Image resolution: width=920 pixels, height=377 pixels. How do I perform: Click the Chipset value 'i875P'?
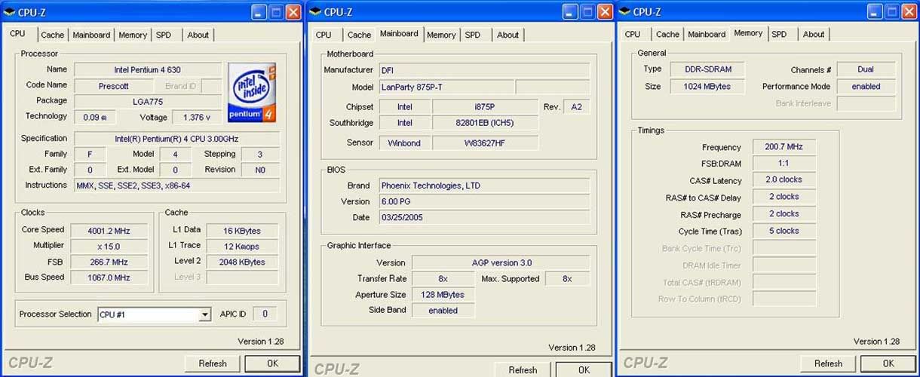click(x=485, y=107)
